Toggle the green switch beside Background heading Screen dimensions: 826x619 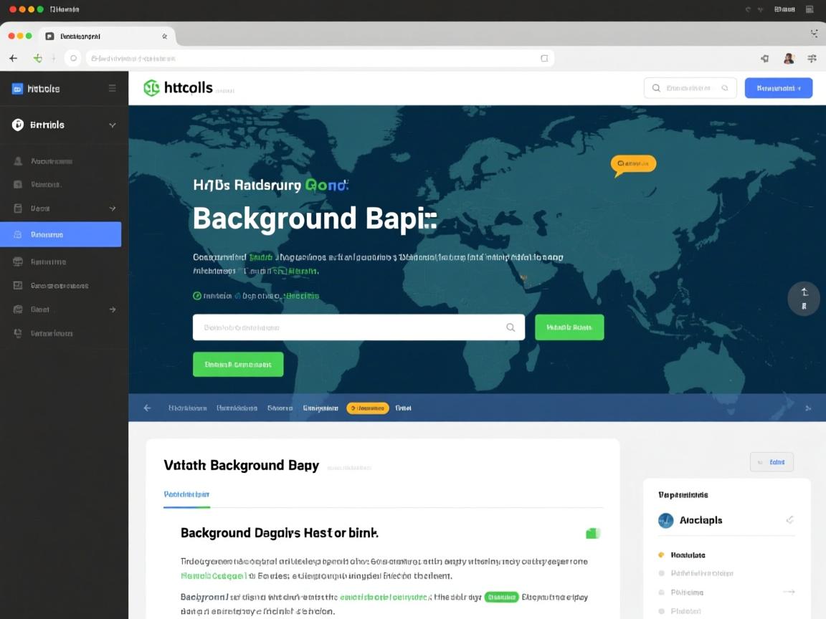pyautogui.click(x=592, y=533)
